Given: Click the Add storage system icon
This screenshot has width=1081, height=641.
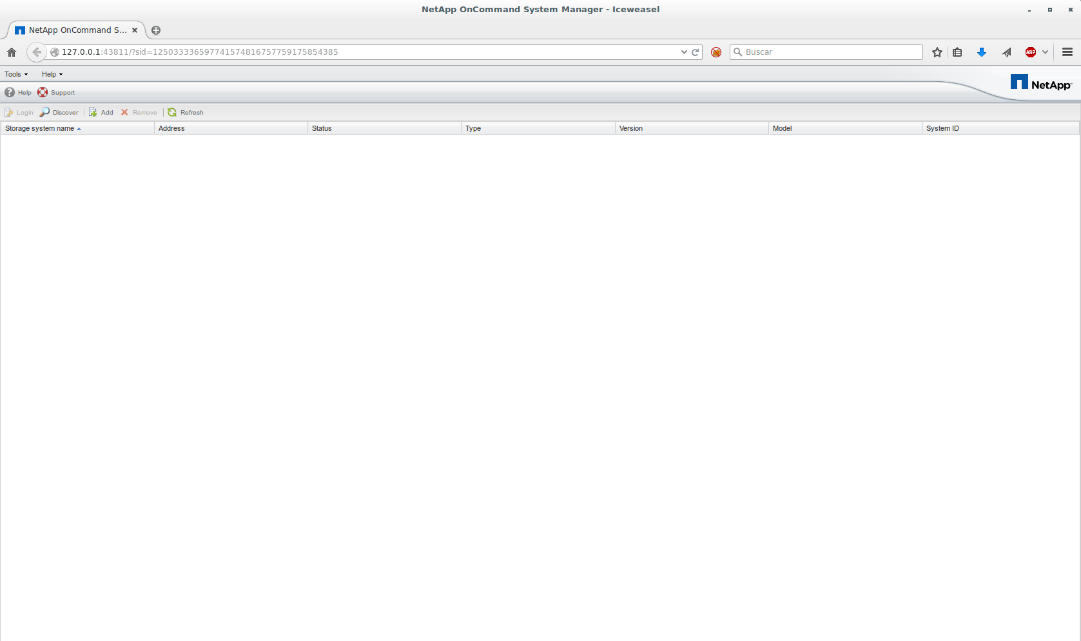Looking at the screenshot, I should pos(93,112).
